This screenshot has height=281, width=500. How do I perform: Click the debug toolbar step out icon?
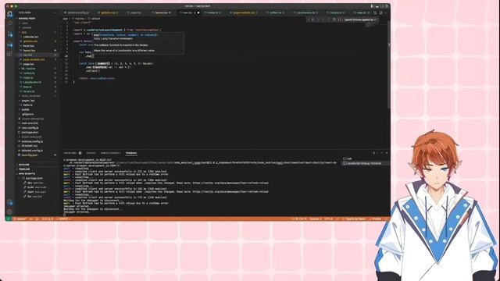(x=328, y=20)
